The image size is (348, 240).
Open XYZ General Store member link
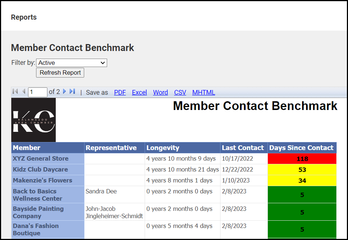click(x=40, y=159)
